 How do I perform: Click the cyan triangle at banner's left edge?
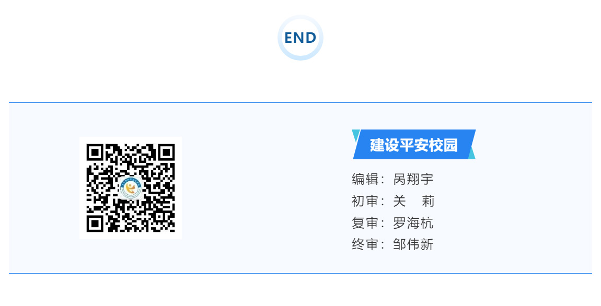tap(356, 135)
